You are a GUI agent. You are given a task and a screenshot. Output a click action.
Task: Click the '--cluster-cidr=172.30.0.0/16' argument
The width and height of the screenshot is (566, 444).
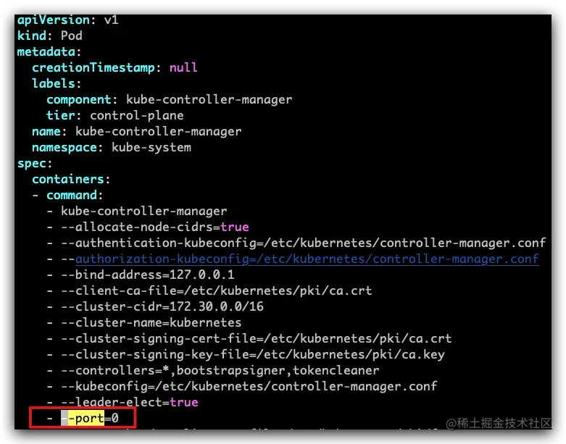point(162,306)
